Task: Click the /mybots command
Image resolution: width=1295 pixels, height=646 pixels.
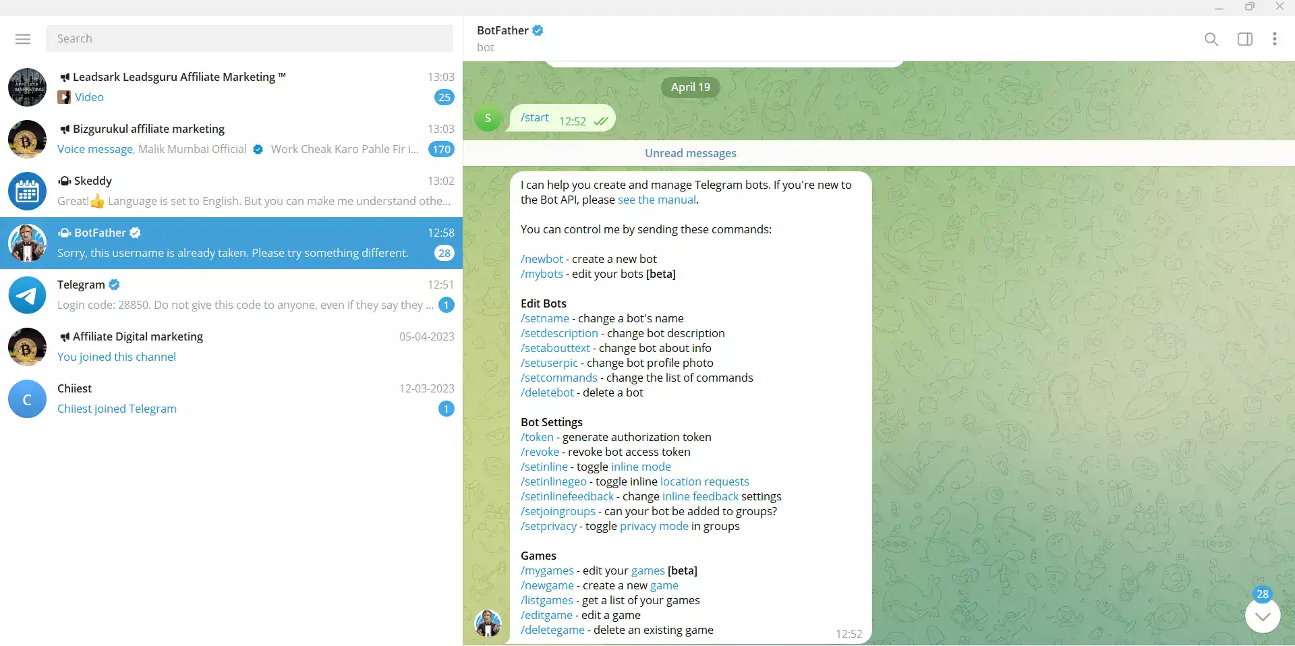Action: (542, 274)
